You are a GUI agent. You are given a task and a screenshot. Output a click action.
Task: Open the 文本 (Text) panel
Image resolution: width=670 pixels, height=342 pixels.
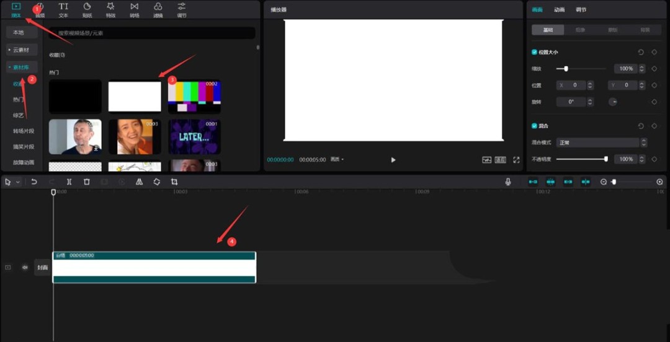pos(63,9)
